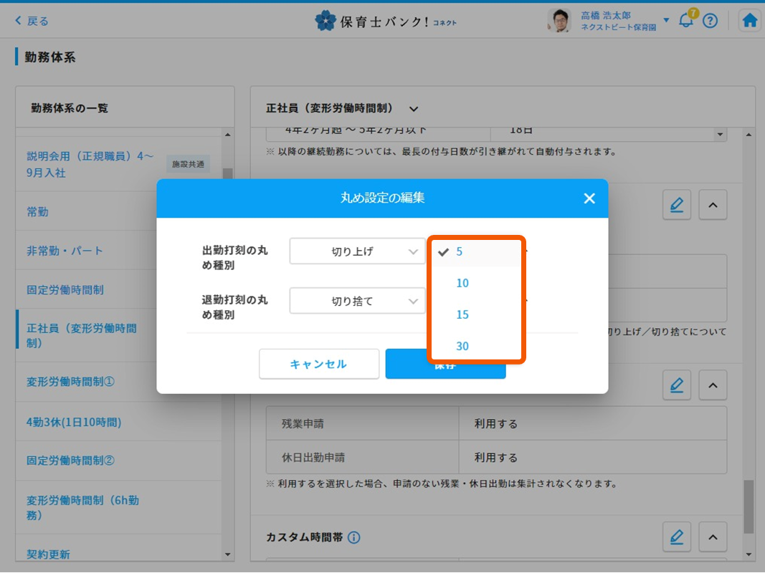This screenshot has height=573, width=765.
Task: Select 非常勤・パート in the work system list
Action: (x=65, y=251)
